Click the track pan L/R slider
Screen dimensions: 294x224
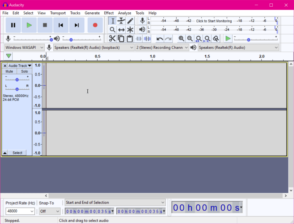click(17, 89)
